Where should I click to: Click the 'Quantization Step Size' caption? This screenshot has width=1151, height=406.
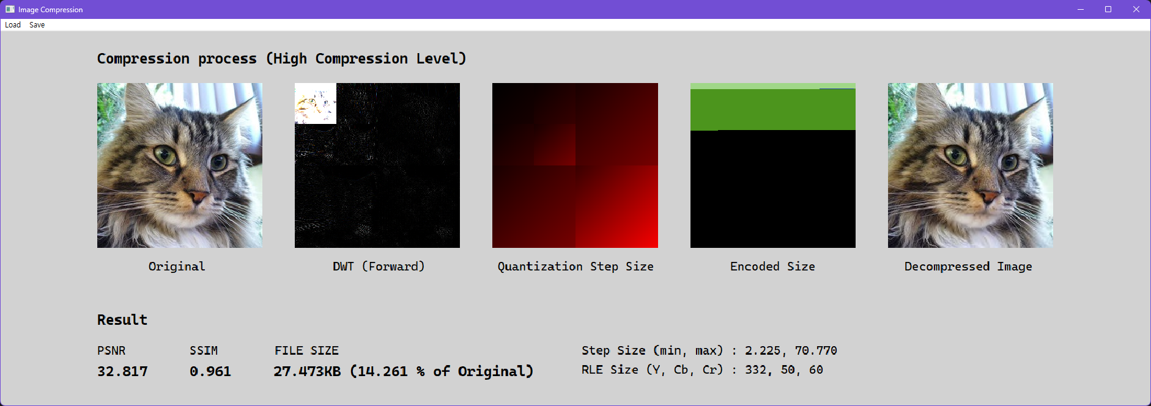coord(575,266)
